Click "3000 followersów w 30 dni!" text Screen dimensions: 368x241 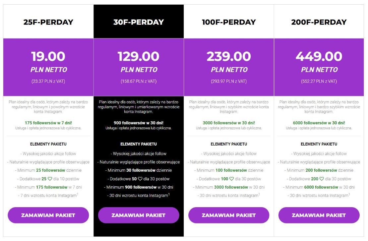pyautogui.click(x=229, y=123)
